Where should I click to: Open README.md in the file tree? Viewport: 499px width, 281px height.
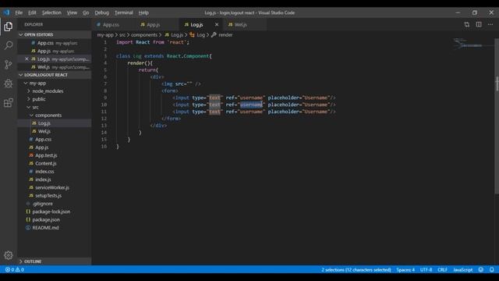[54, 227]
